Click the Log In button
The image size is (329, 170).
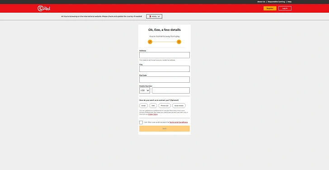pos(285,9)
